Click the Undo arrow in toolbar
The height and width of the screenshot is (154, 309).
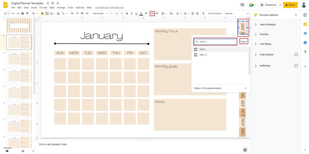tap(13, 14)
